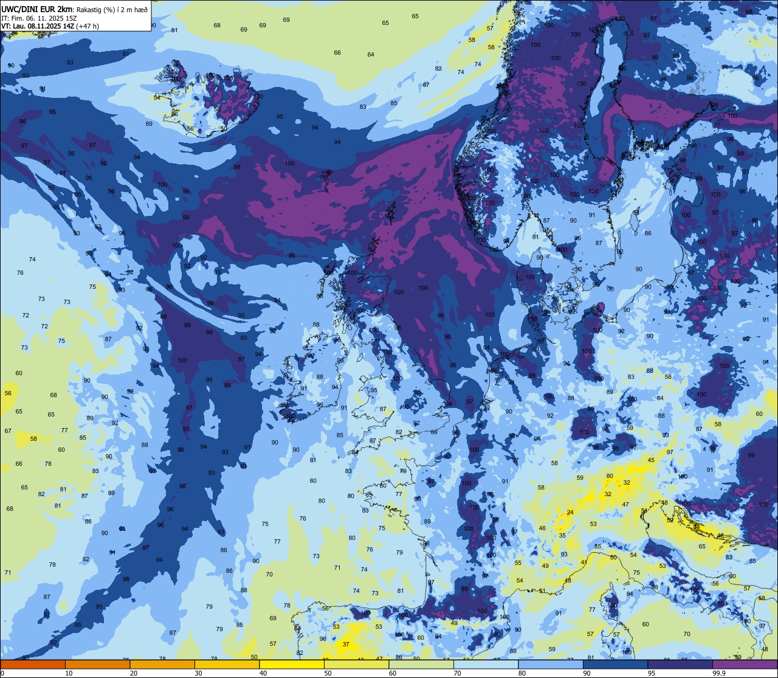
Task: Select the 40–50 bright yellow legend swatch
Action: (x=292, y=664)
